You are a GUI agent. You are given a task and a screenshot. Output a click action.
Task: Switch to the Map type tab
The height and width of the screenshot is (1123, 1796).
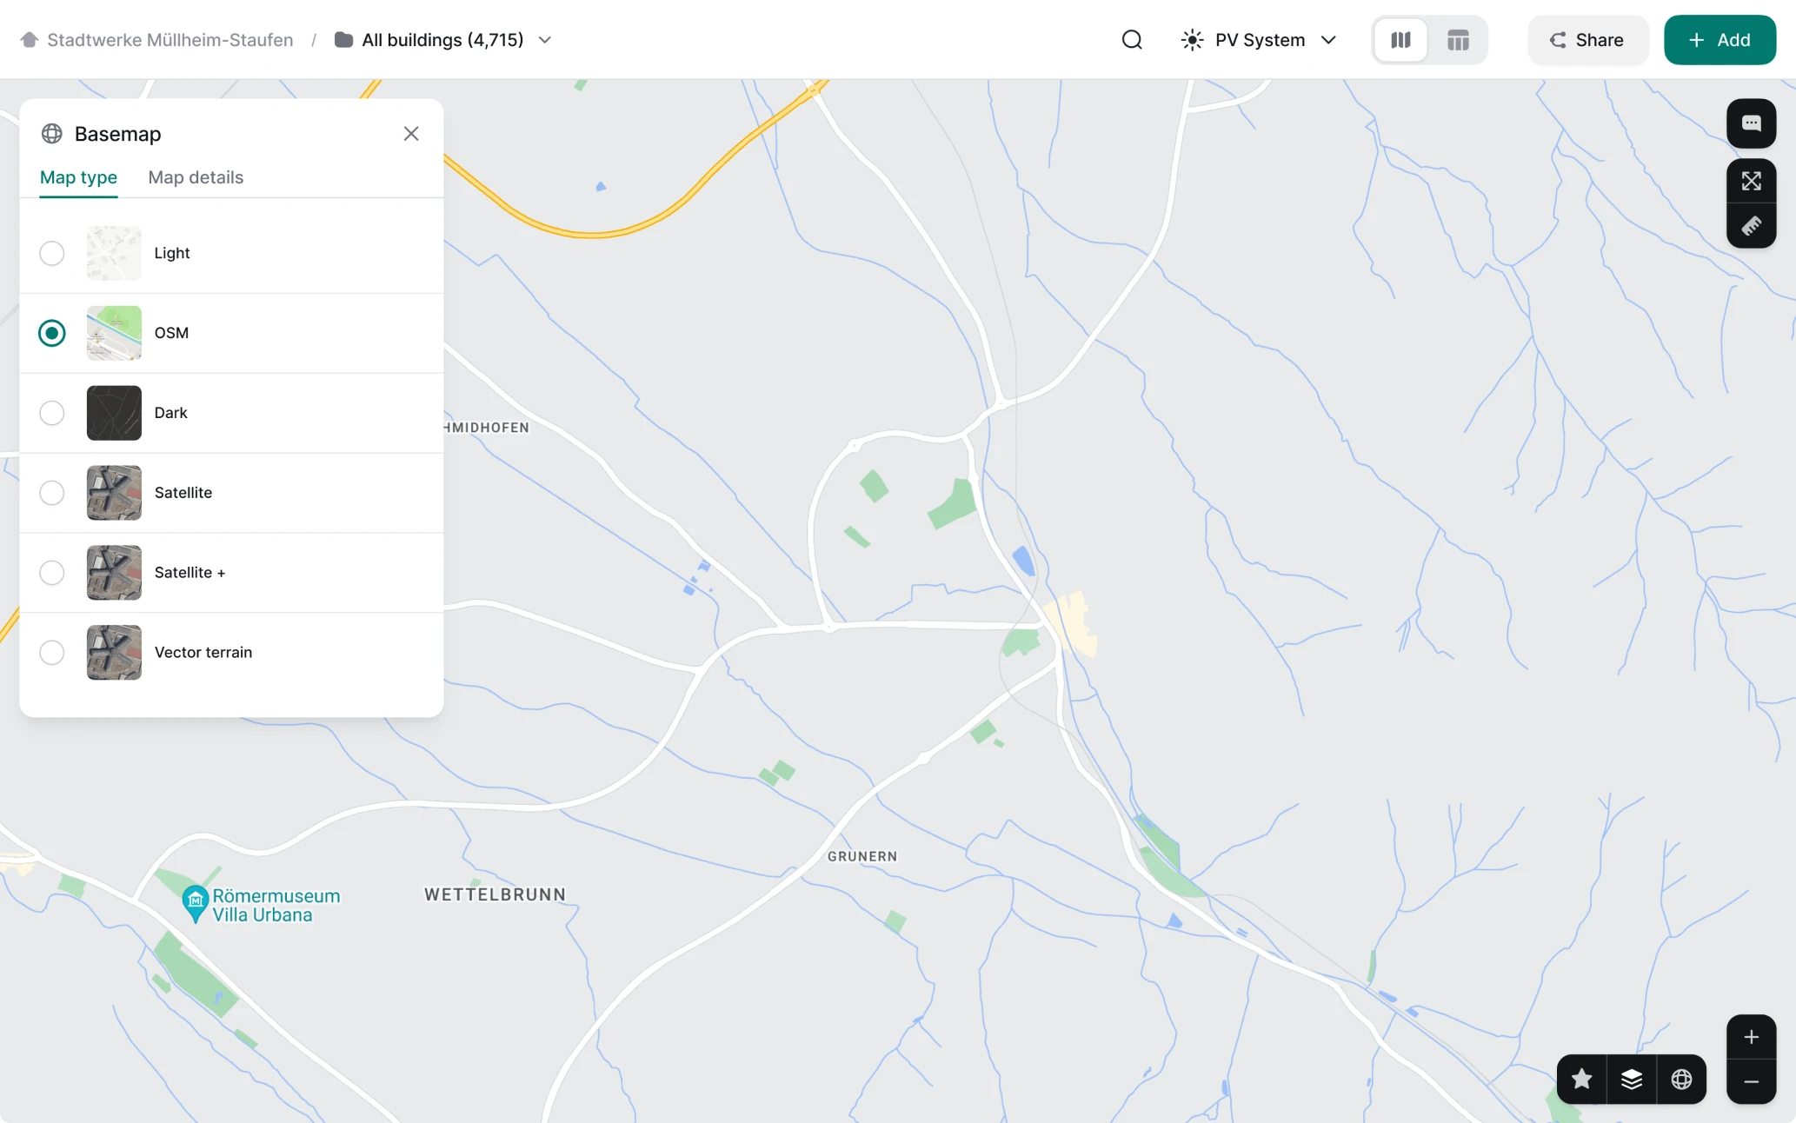78,177
